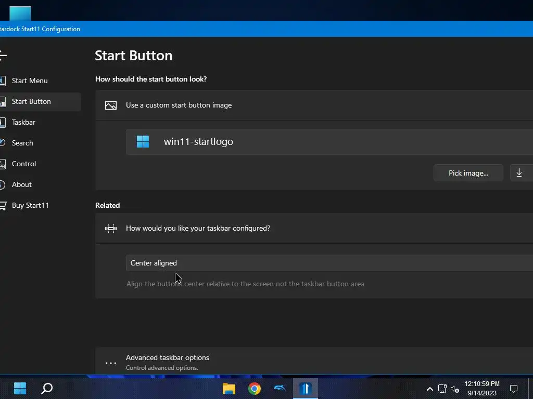Click the Control keyboard icon in the sidebar
Screen dimensions: 533x399
tap(3, 164)
